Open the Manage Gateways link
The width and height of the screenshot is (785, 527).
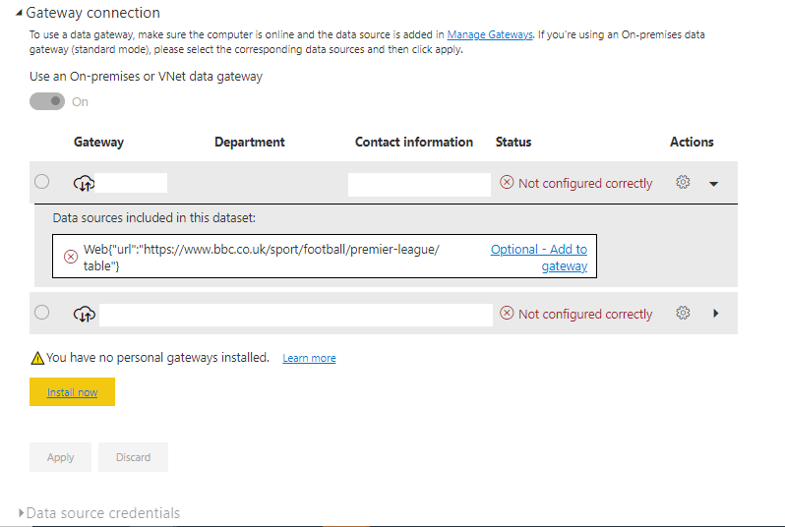(x=490, y=34)
